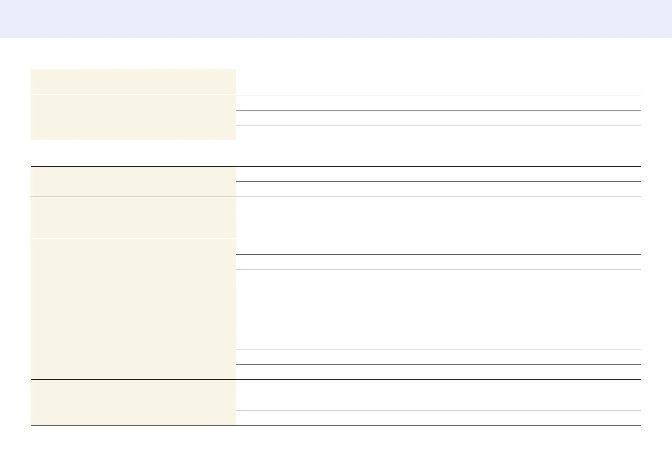Screen dimensions: 672x475
Task: Click the tallest beige cell in lower table
Action: pos(133,309)
